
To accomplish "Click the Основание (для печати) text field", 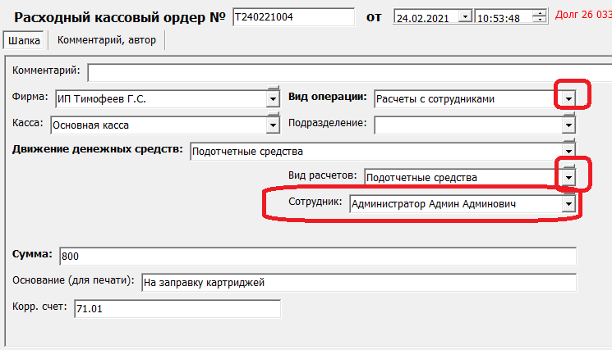I will [x=357, y=283].
